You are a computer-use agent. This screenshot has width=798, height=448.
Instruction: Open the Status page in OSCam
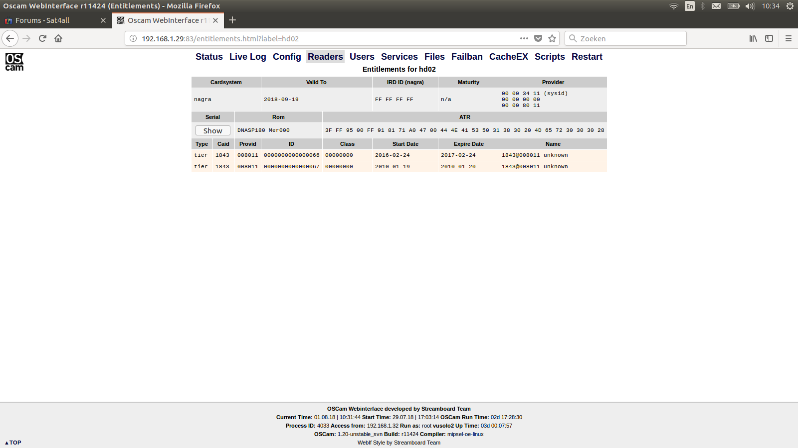pos(208,57)
